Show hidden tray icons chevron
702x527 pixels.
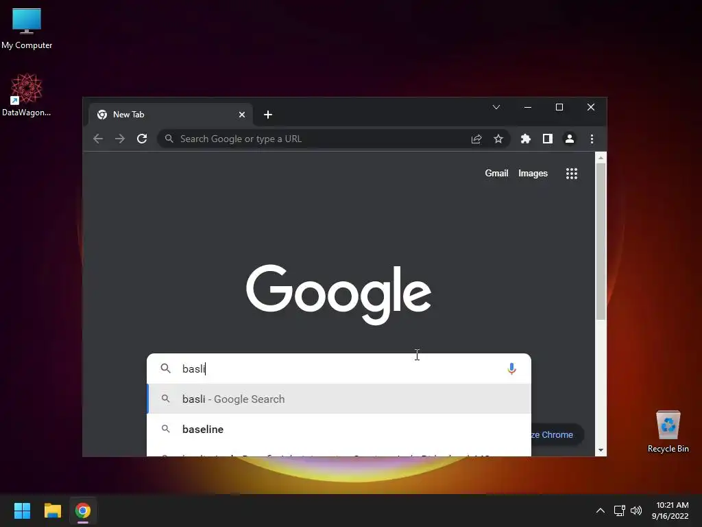point(601,511)
